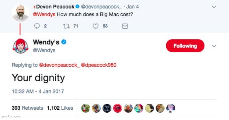Click Wendy's blue verified checkmark

coord(64,42)
